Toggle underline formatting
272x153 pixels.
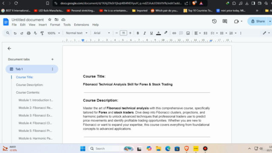click(151, 33)
